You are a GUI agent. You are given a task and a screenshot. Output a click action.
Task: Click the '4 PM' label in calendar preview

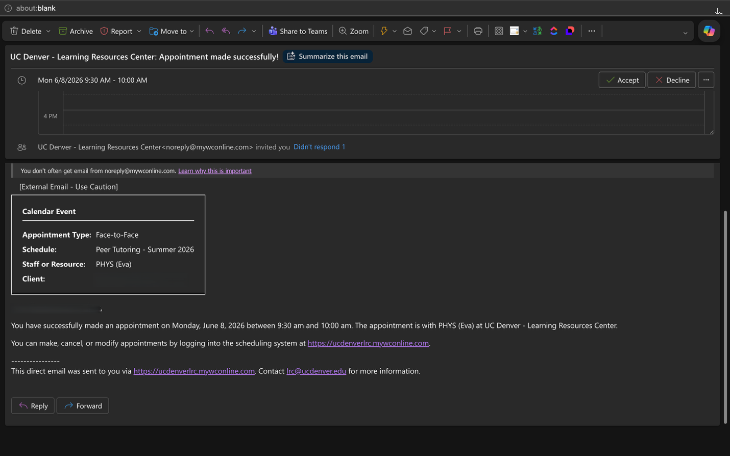[x=50, y=116]
